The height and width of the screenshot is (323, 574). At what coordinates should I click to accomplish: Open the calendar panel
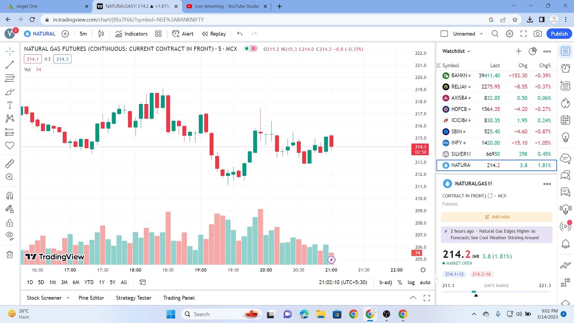565,120
